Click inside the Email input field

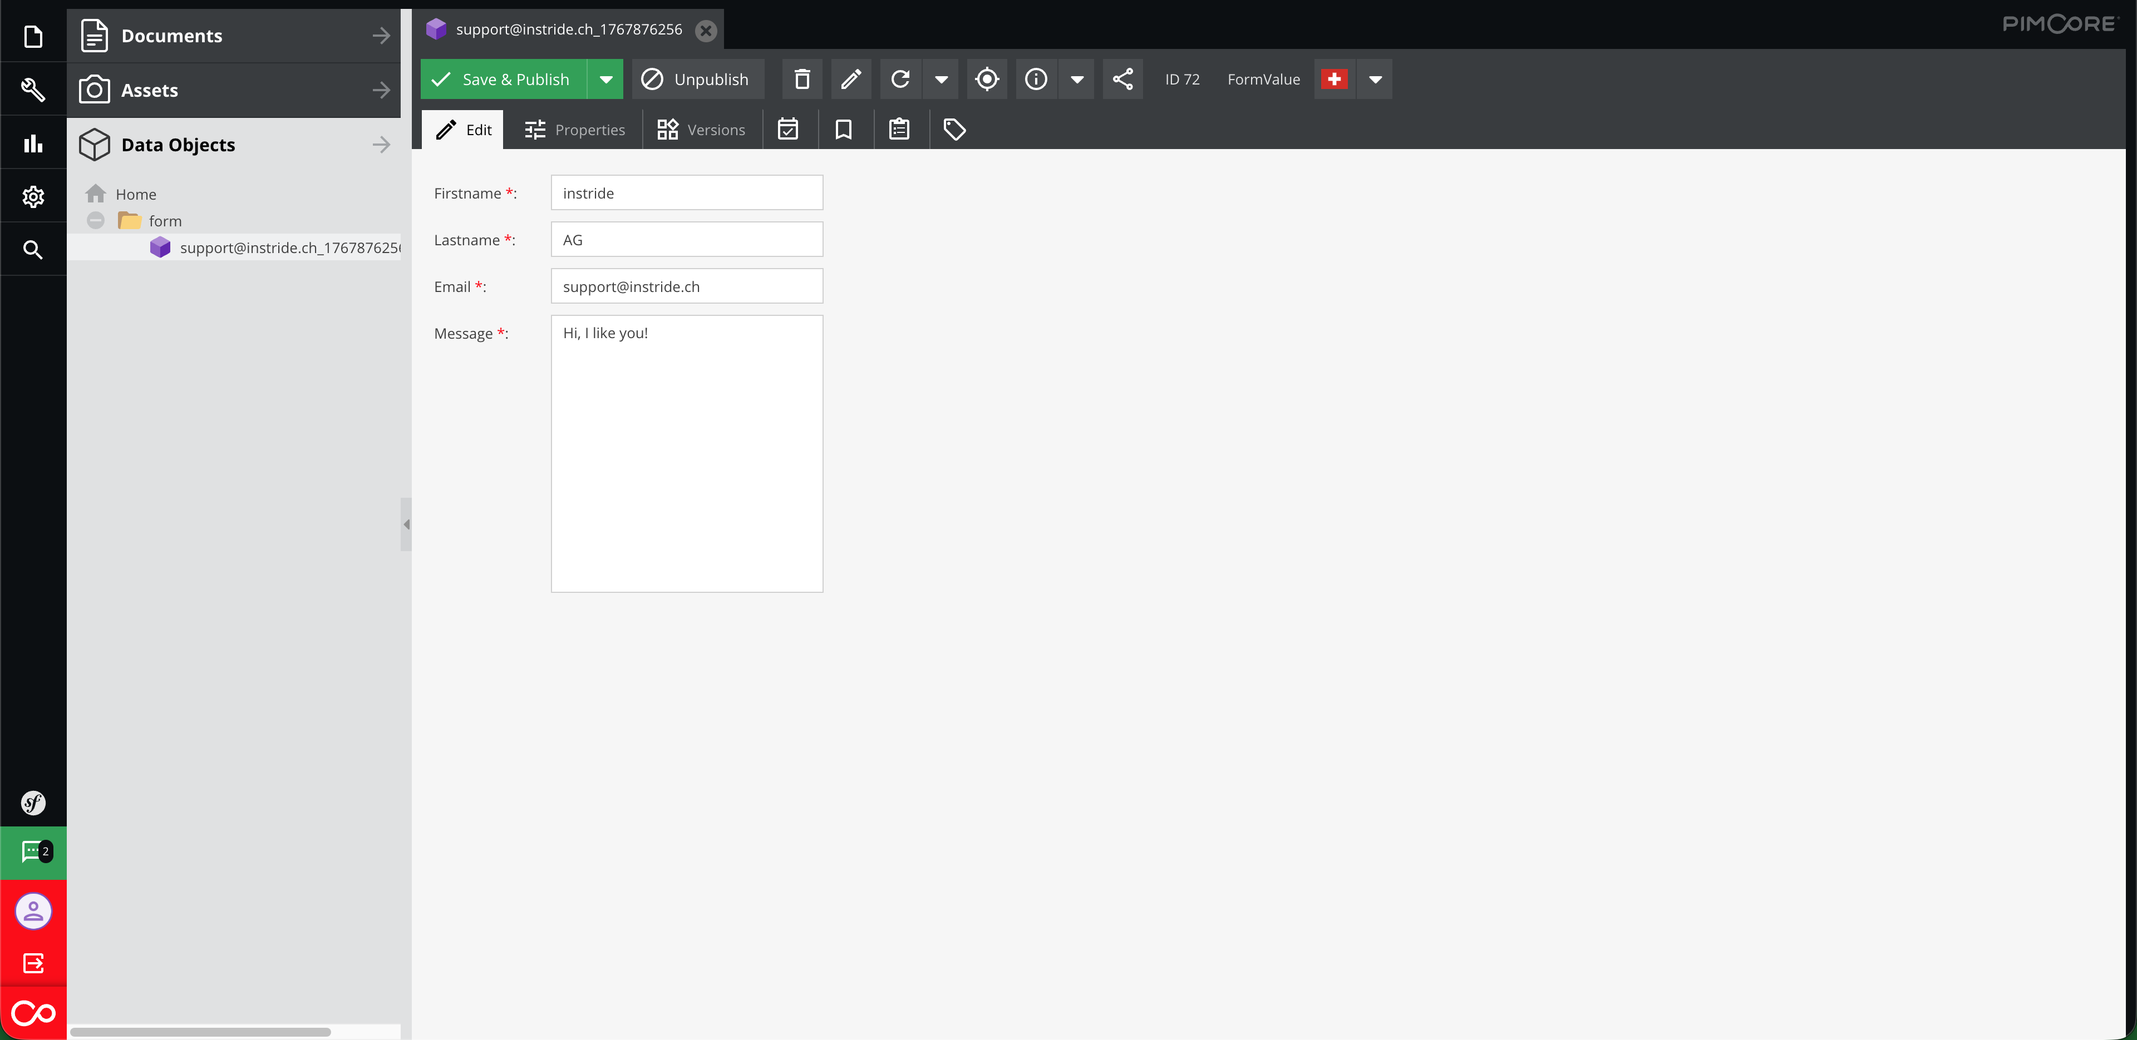(x=686, y=286)
